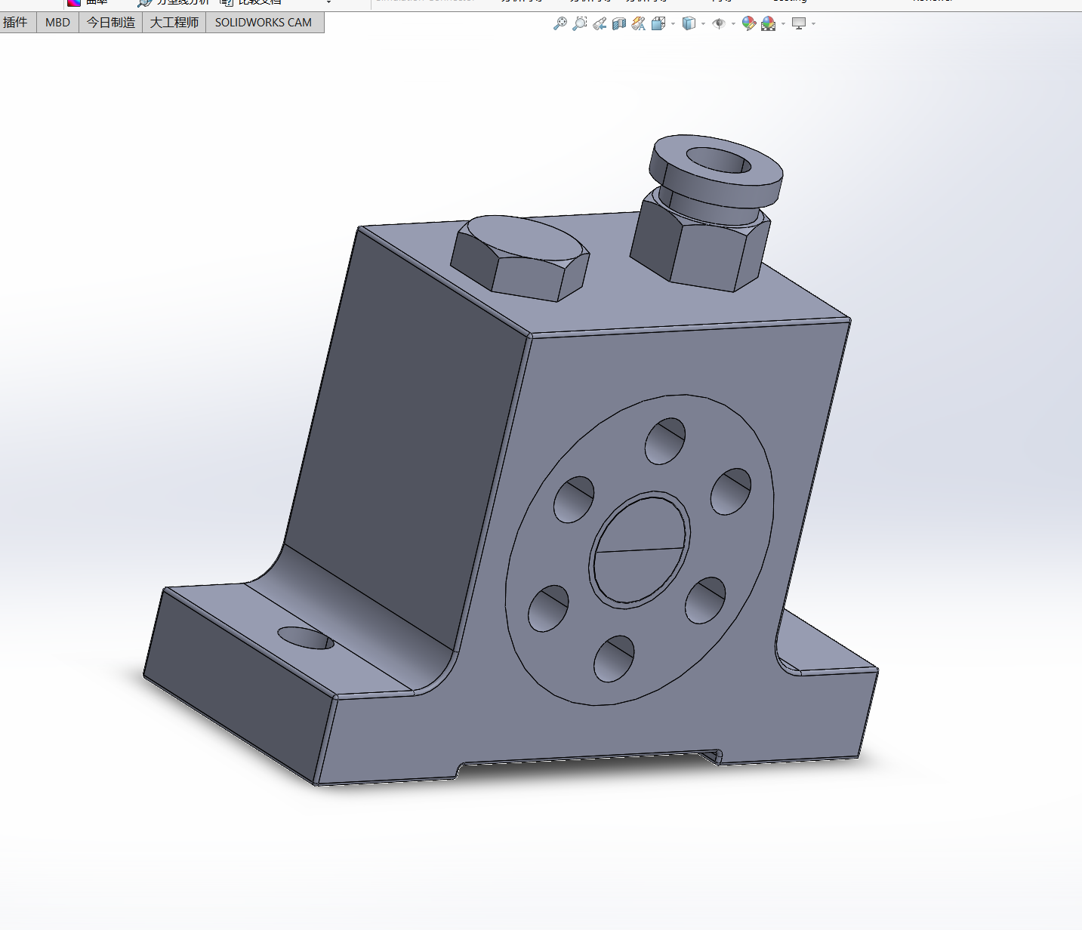The image size is (1082, 930).
Task: Select the 今日制造 tab
Action: click(x=110, y=23)
